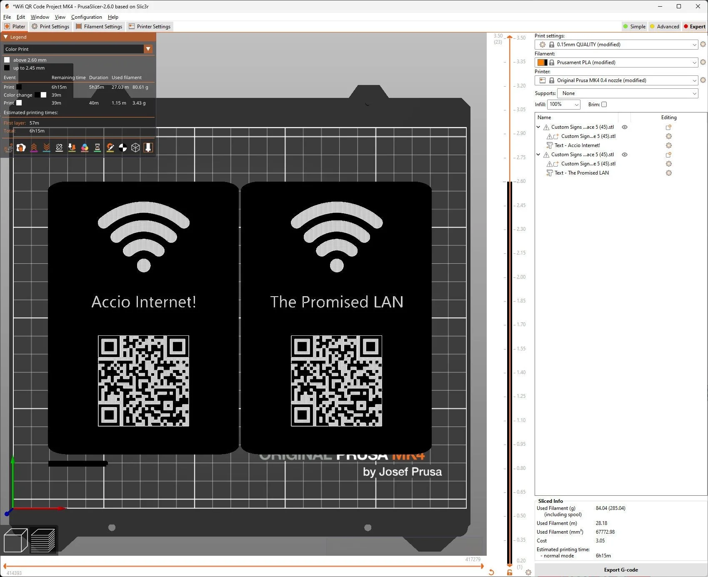
Task: Toggle Wipe moves visibility hand icon
Action: (x=21, y=147)
